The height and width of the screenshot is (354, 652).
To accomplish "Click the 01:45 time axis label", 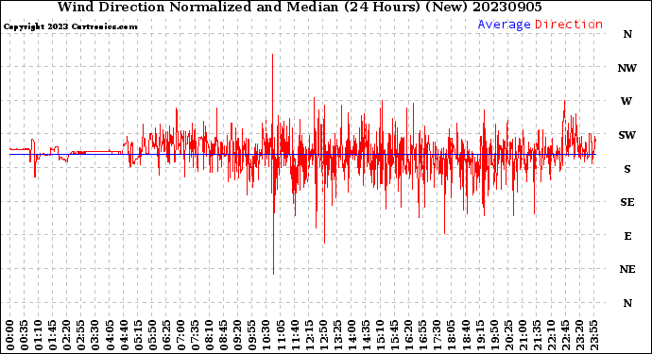I will click(x=53, y=335).
